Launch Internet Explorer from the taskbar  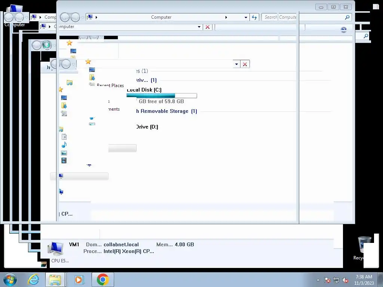coord(33,280)
